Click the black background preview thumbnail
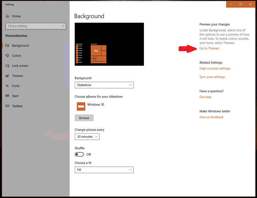The height and width of the screenshot is (198, 257). [x=109, y=44]
